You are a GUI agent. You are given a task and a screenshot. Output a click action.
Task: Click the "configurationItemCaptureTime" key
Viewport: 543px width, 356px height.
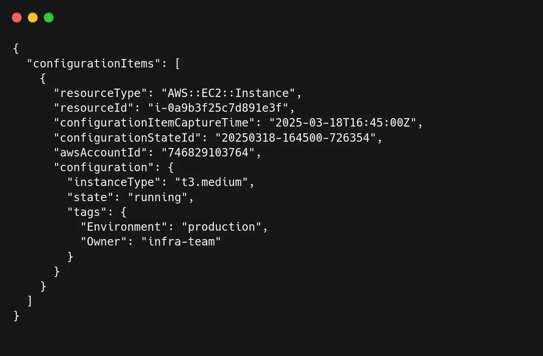154,123
